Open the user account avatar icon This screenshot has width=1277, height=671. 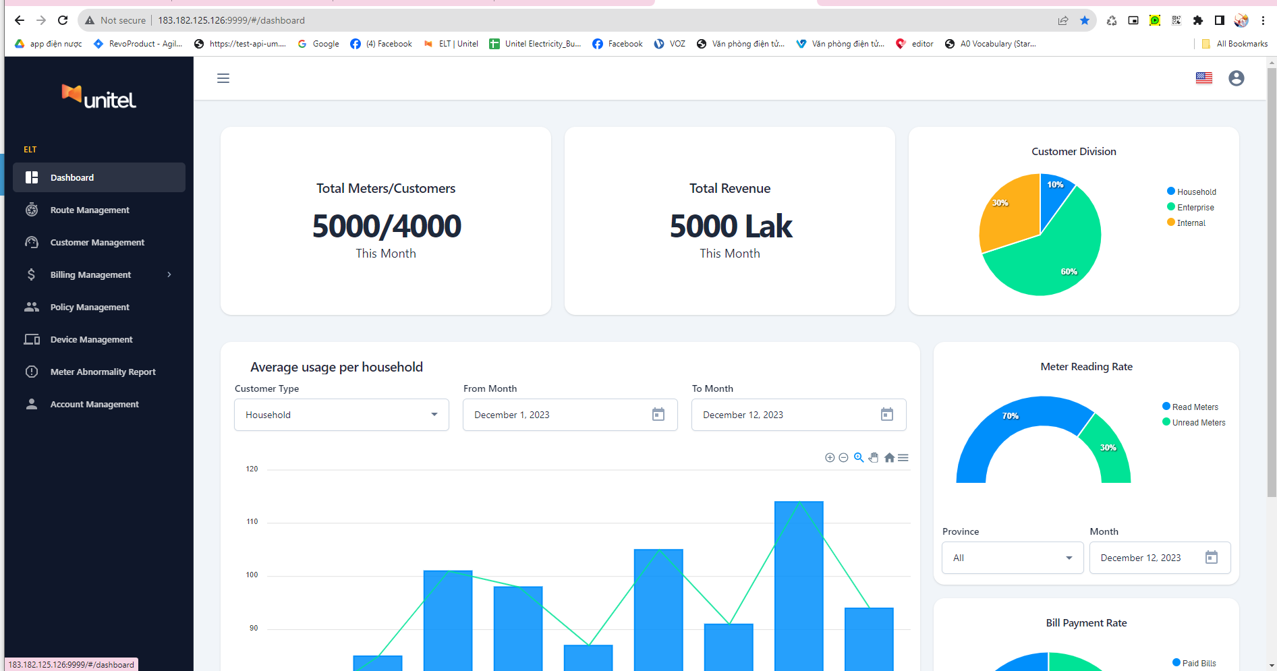(x=1237, y=78)
